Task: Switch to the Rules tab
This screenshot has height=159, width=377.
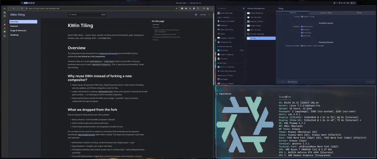Action: (x=359, y=13)
